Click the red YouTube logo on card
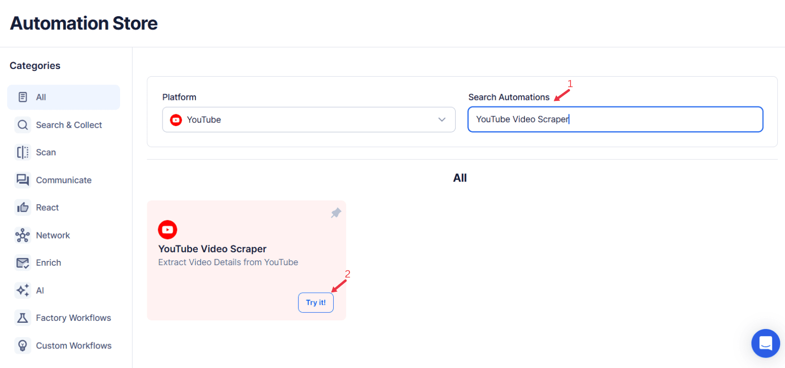Image resolution: width=785 pixels, height=368 pixels. point(167,229)
